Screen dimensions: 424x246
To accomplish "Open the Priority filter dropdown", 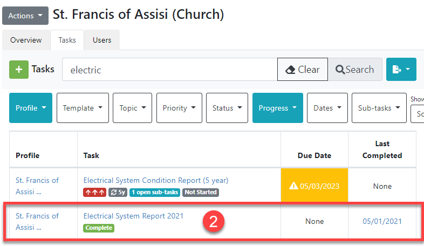I will tap(179, 108).
